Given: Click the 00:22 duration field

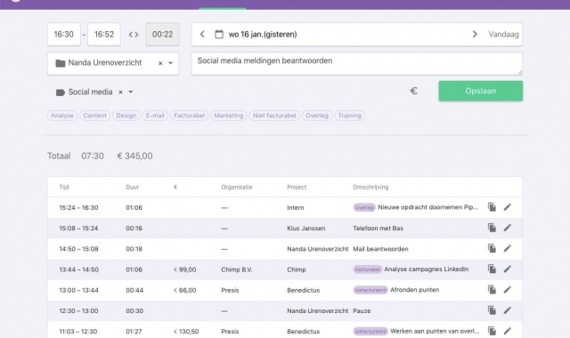Looking at the screenshot, I should click(x=162, y=34).
